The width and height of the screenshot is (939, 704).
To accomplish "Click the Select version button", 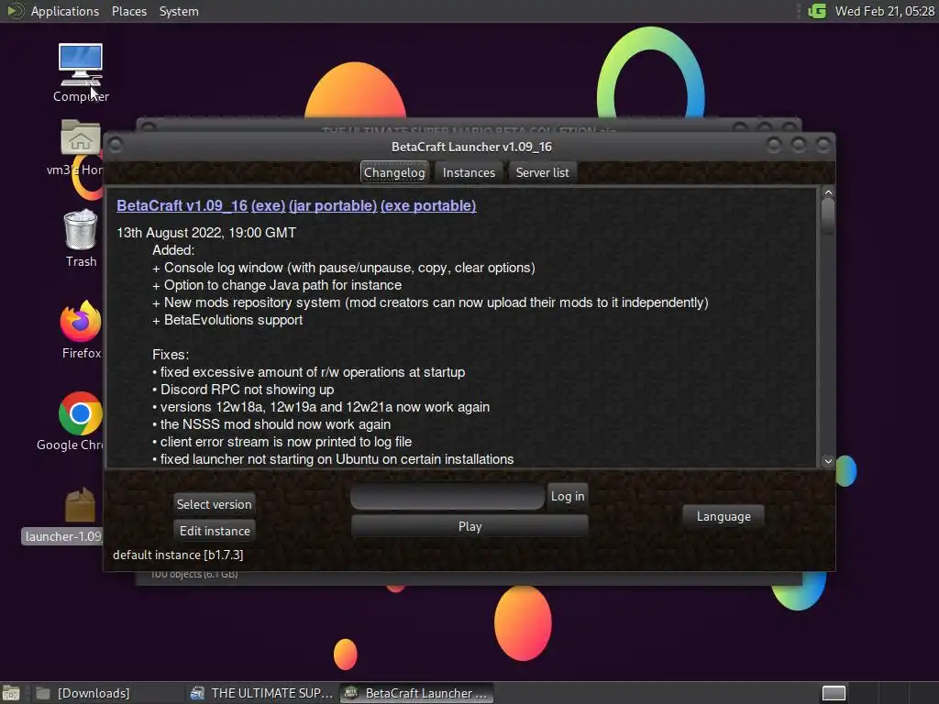I will tap(214, 504).
